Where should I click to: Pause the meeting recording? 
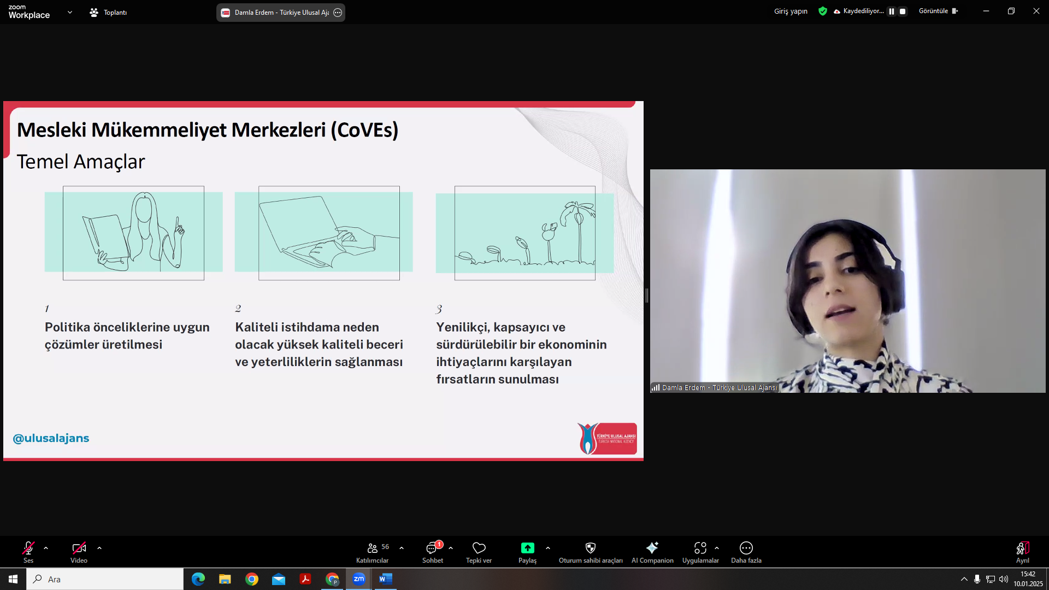coord(892,11)
